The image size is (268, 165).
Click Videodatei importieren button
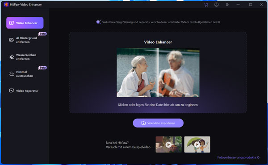point(158,123)
